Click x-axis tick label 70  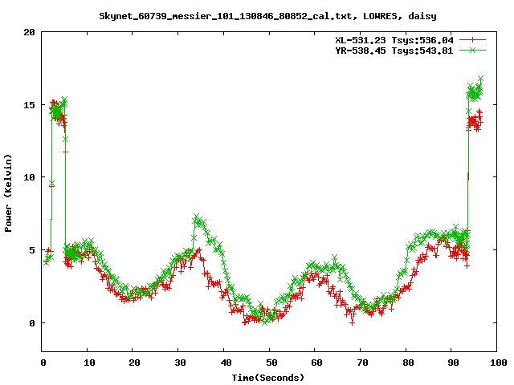click(x=362, y=363)
